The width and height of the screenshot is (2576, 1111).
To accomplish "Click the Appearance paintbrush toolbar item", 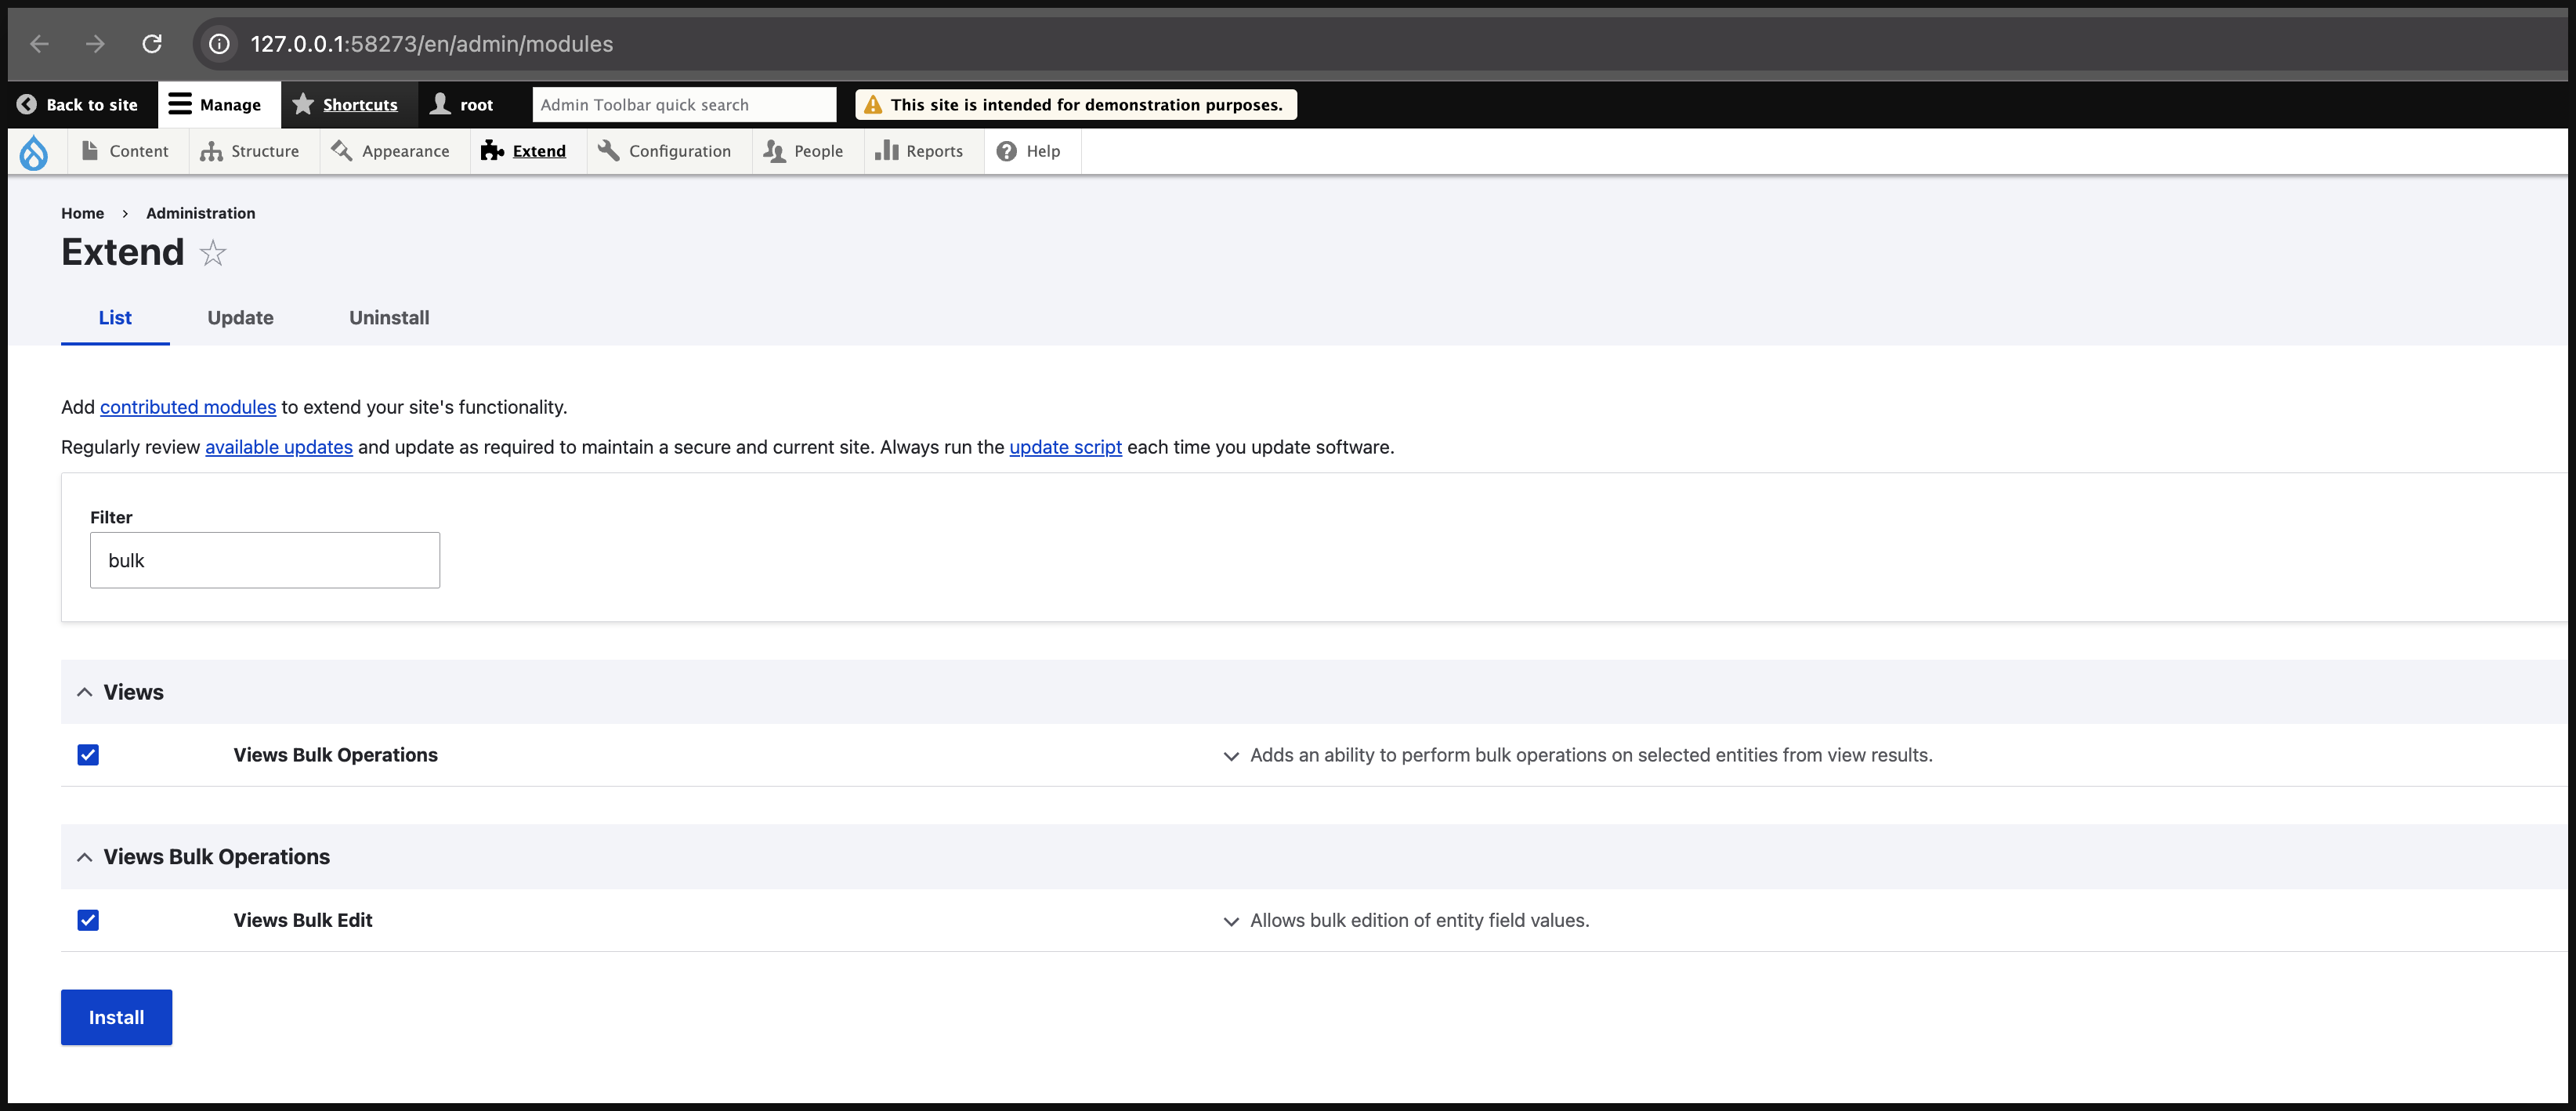I will click(x=391, y=151).
